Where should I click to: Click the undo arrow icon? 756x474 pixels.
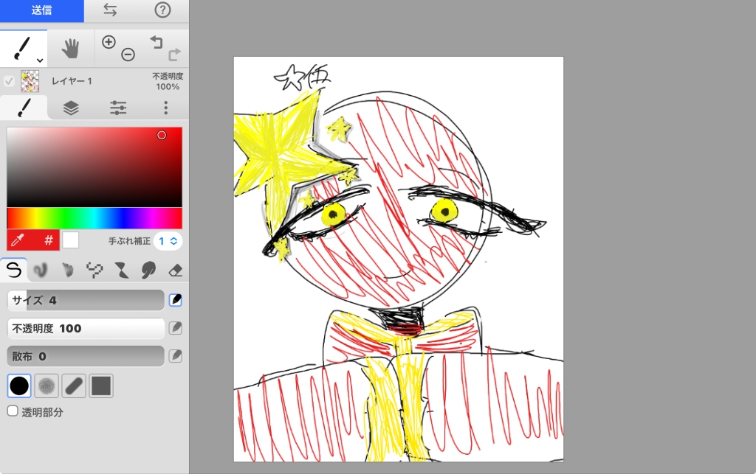coord(157,42)
